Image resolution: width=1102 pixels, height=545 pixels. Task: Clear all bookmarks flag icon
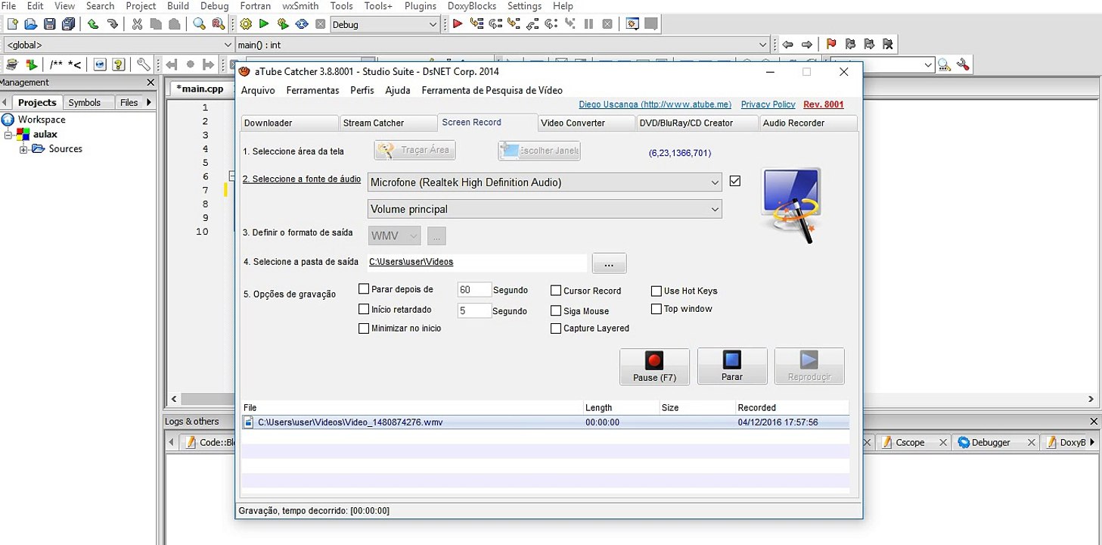click(888, 45)
